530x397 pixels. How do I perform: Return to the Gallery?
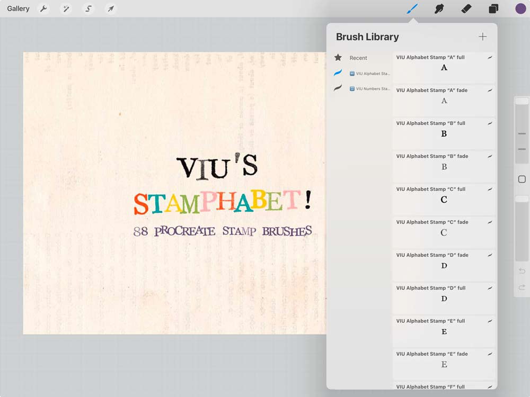(x=18, y=8)
